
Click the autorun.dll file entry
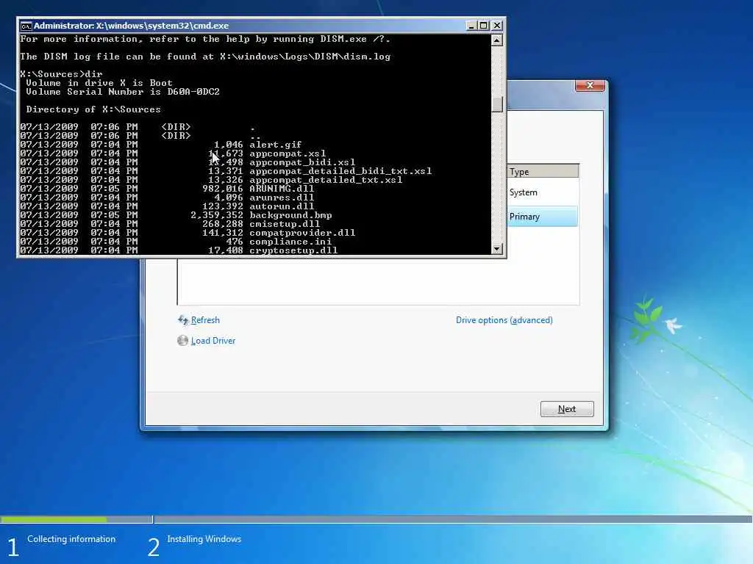coord(282,206)
